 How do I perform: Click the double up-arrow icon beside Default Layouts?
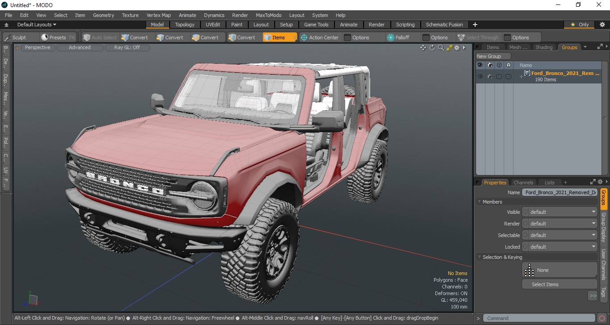(6, 25)
